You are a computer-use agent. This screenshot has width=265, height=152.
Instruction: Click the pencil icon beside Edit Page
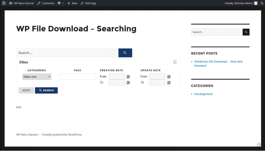click(x=82, y=3)
